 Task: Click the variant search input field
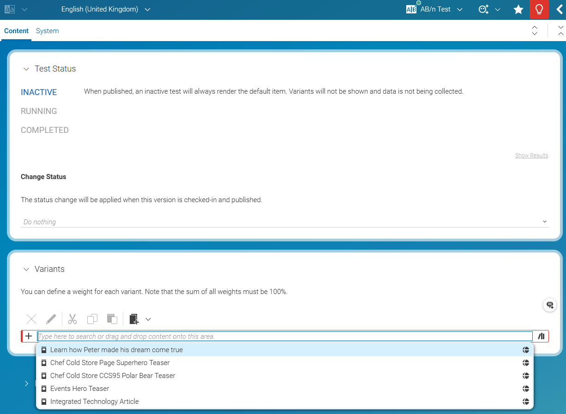point(277,336)
